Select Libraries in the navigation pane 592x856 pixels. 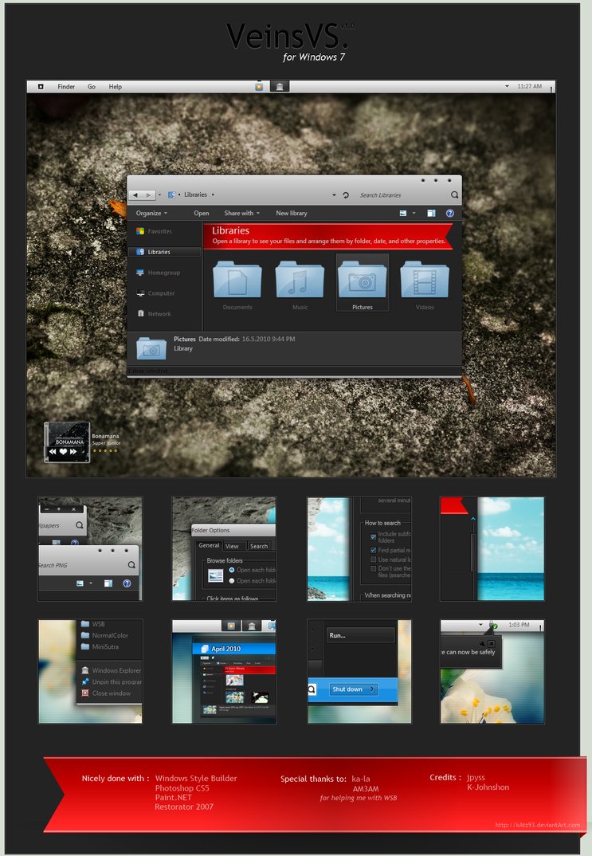coord(165,252)
